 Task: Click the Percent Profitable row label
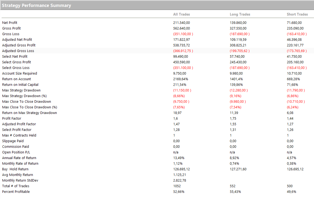coord(16,192)
